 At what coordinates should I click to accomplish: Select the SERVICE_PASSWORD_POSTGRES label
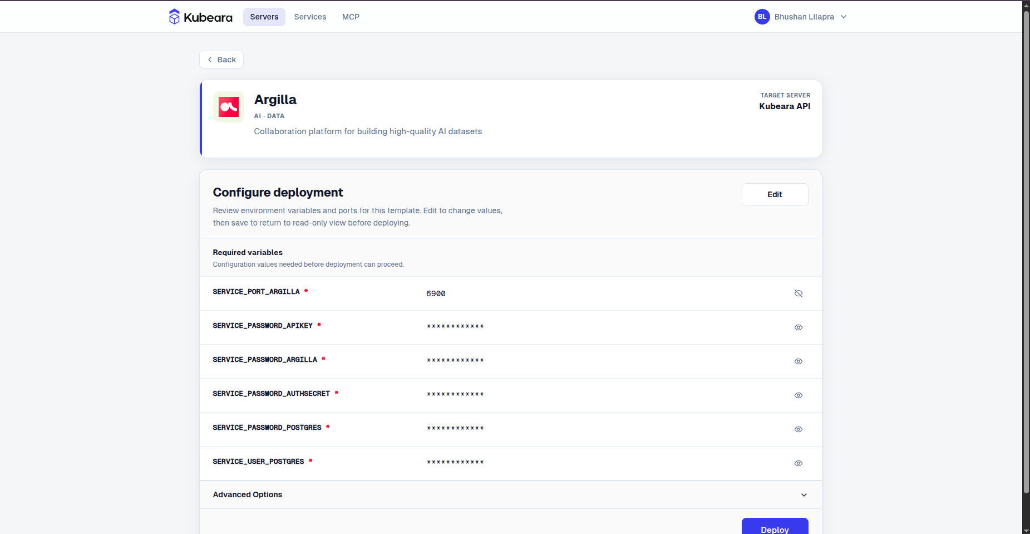tap(267, 428)
